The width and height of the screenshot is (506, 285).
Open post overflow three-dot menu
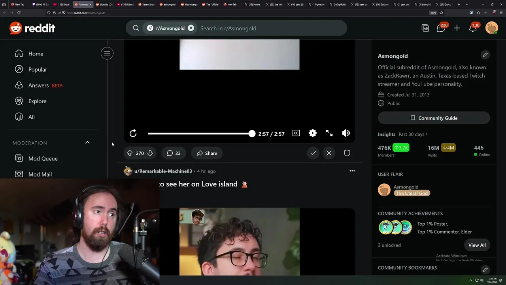[x=352, y=171]
